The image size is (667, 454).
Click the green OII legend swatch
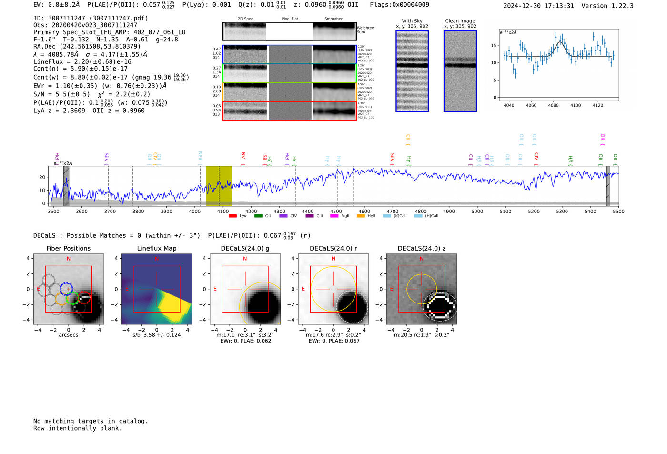pyautogui.click(x=258, y=216)
